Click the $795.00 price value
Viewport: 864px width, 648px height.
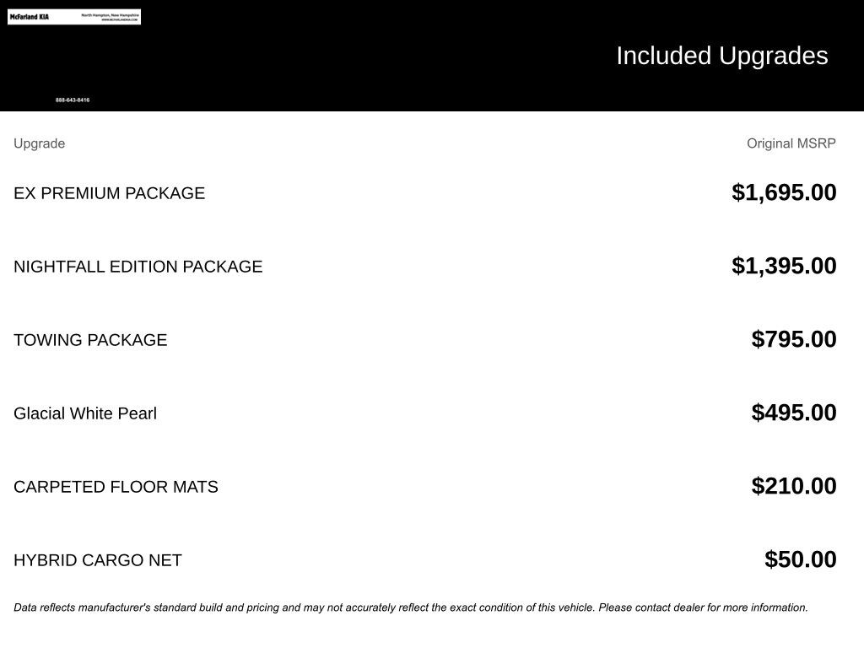[793, 339]
